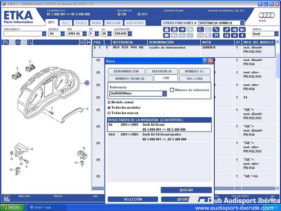The height and width of the screenshot is (211, 281).
Task: Close the Busca dialog
Action: click(211, 61)
